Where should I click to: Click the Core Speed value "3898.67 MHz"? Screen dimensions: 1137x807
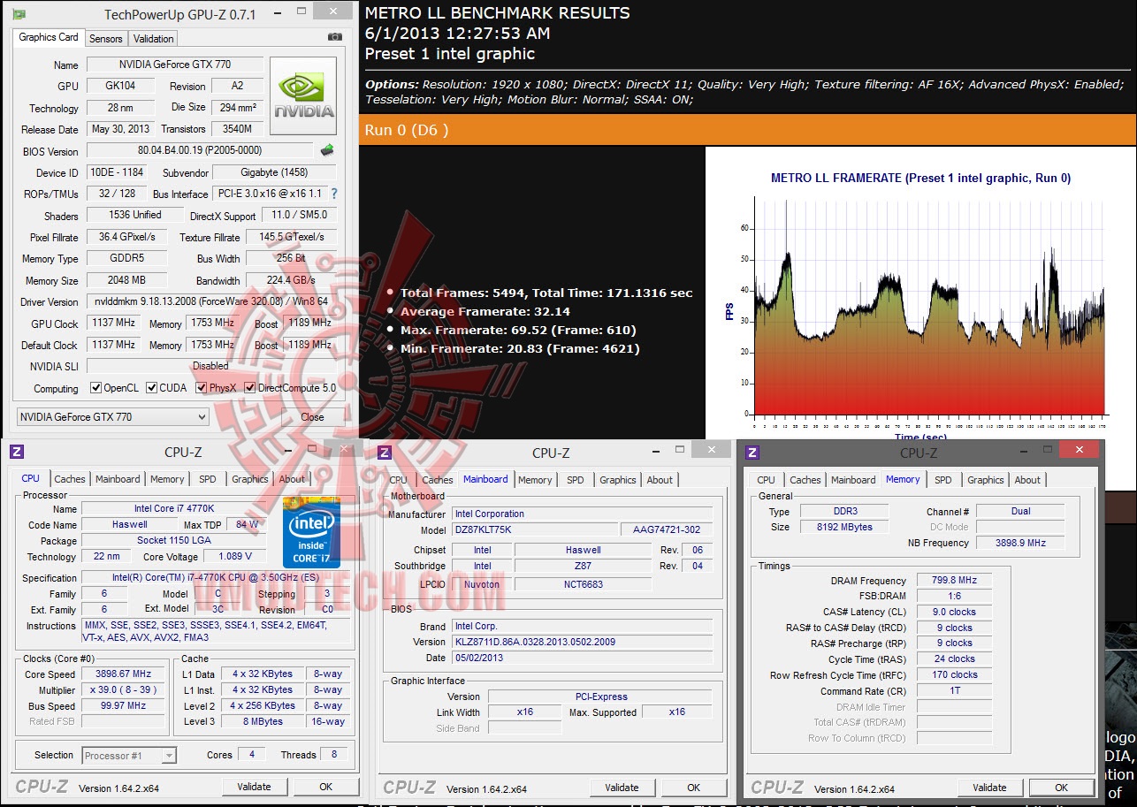tap(124, 674)
